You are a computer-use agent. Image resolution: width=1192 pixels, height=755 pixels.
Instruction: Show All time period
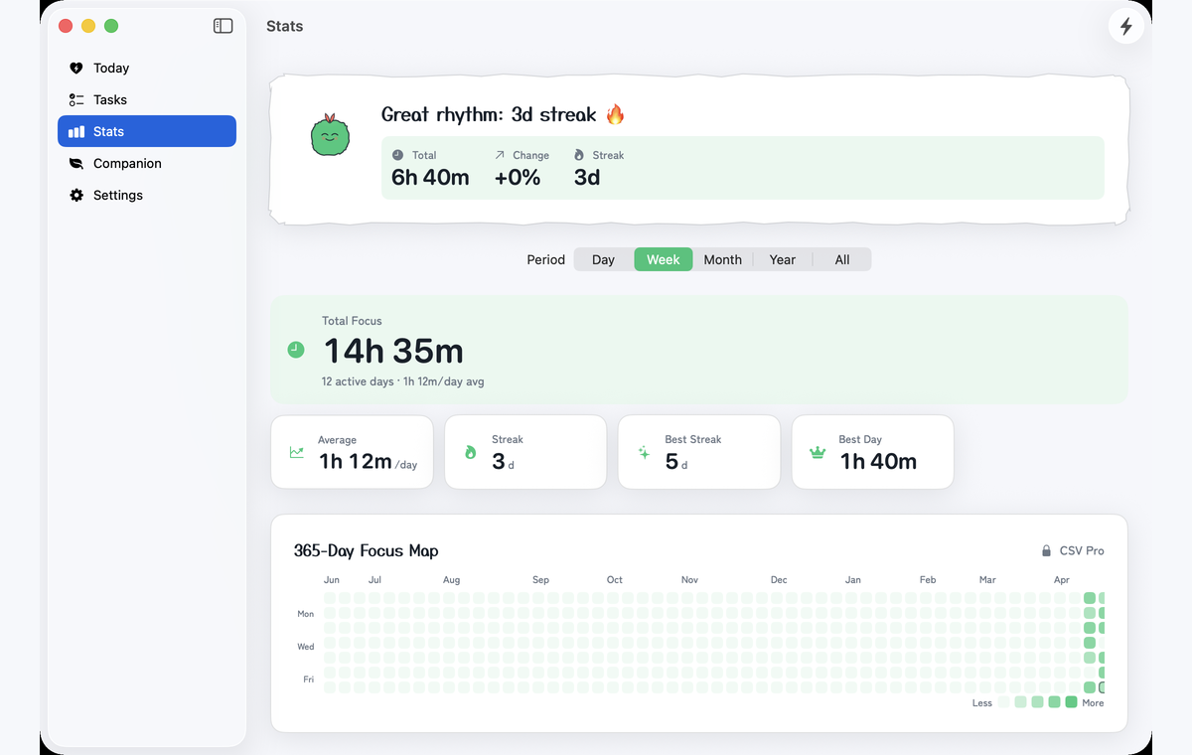842,259
